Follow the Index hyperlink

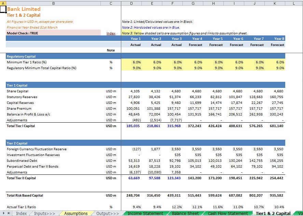pyautogui.click(x=111, y=33)
